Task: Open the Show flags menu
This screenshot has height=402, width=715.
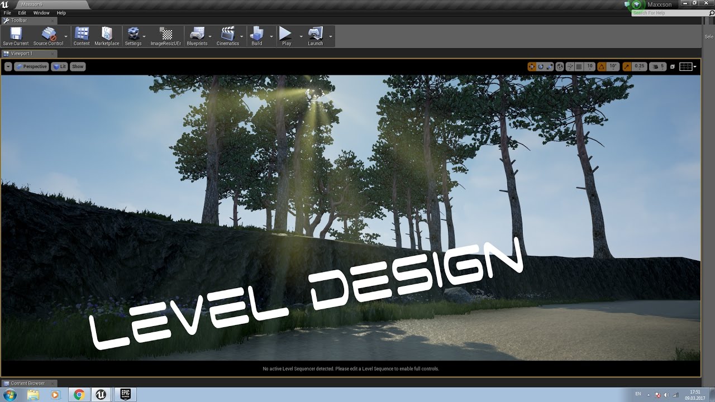Action: 78,66
